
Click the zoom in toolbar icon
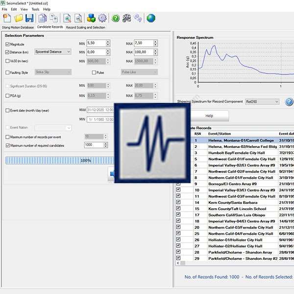67,19
